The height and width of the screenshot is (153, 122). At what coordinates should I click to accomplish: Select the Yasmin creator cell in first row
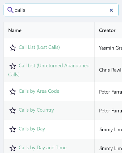[110, 48]
